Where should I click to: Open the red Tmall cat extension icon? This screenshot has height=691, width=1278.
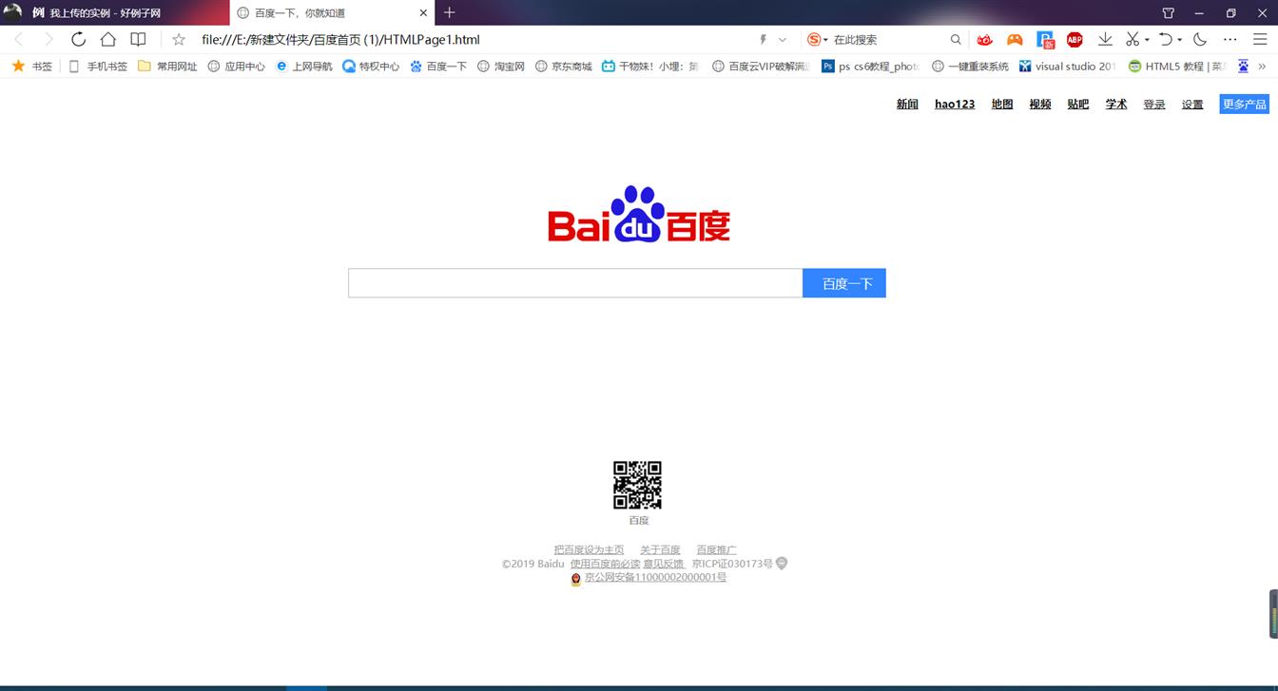[x=984, y=39]
